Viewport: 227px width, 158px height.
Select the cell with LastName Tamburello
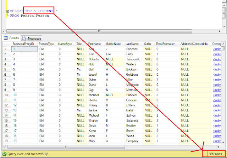133,59
